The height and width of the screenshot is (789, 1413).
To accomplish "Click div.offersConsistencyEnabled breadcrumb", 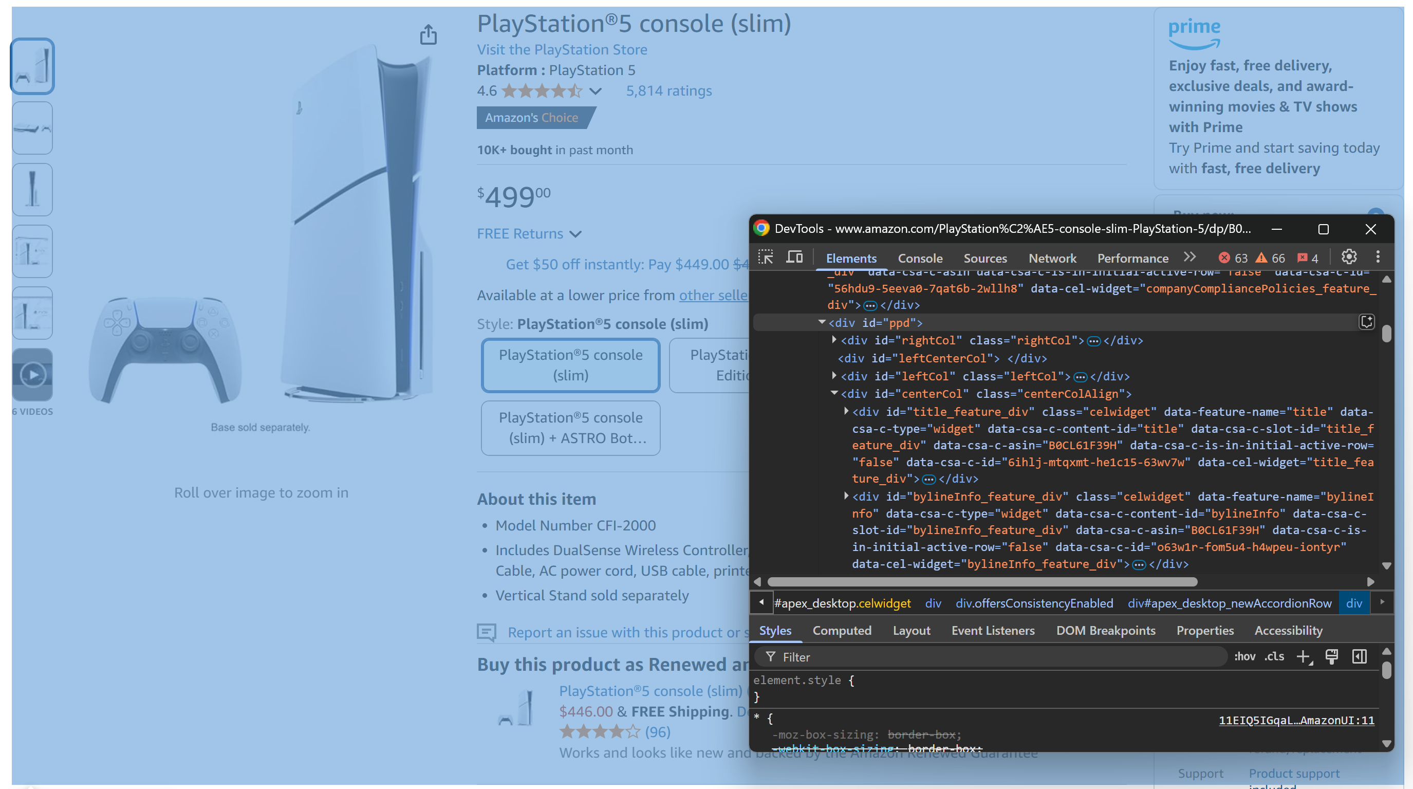I will [1034, 603].
